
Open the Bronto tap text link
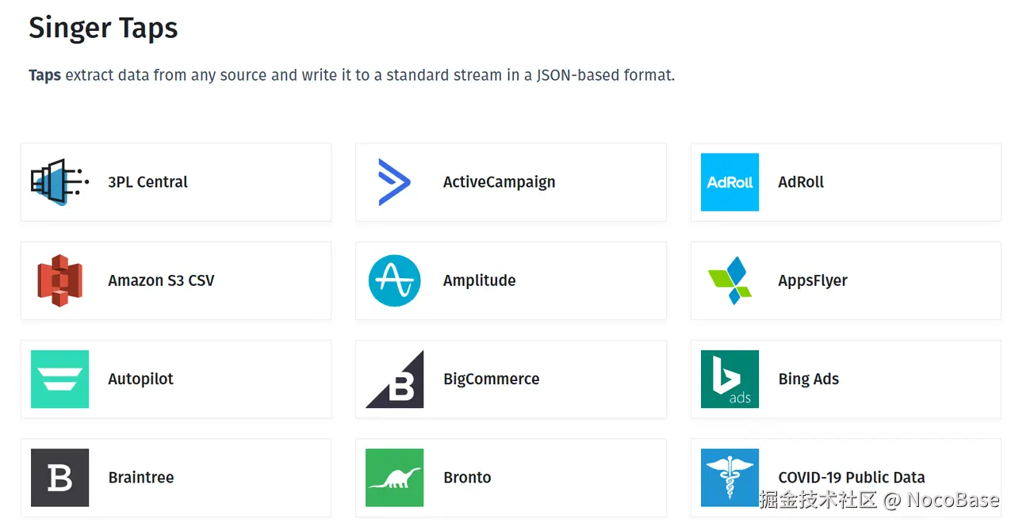coord(467,478)
